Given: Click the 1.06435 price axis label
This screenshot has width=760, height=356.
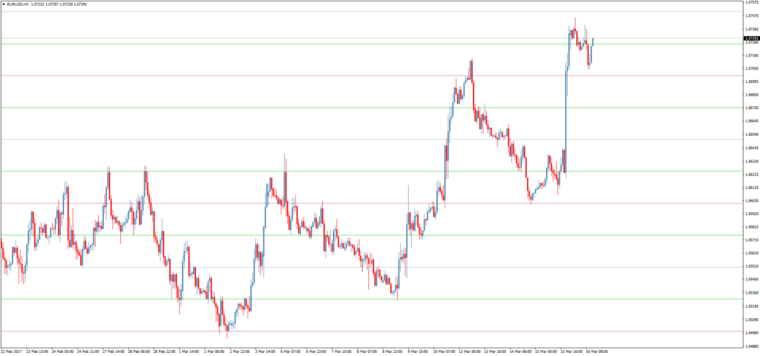Looking at the screenshot, I should [752, 148].
